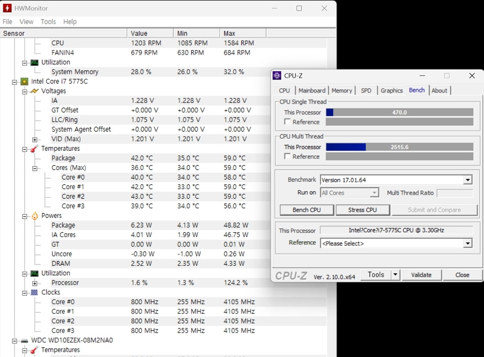Screen dimensions: 484x357
Task: Click the HWMonitor lightning app icon
Action: click(x=7, y=8)
